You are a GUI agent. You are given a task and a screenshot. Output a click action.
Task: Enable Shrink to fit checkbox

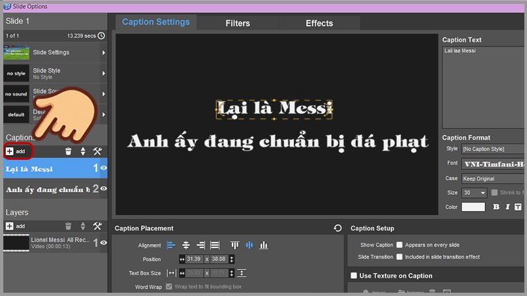pyautogui.click(x=495, y=192)
